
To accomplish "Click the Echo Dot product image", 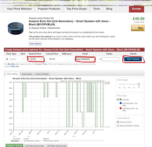I will (x=16, y=28).
